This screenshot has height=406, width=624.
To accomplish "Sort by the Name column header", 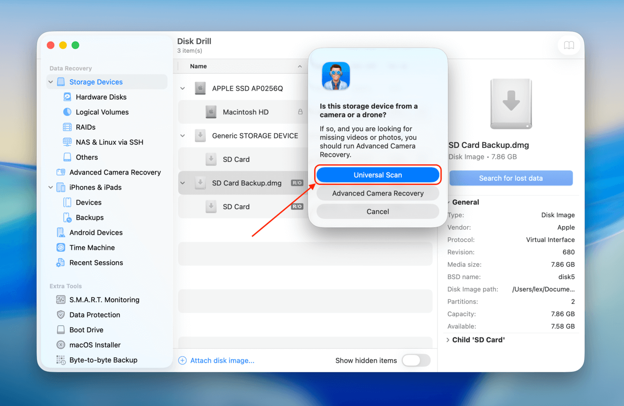I will click(x=199, y=66).
